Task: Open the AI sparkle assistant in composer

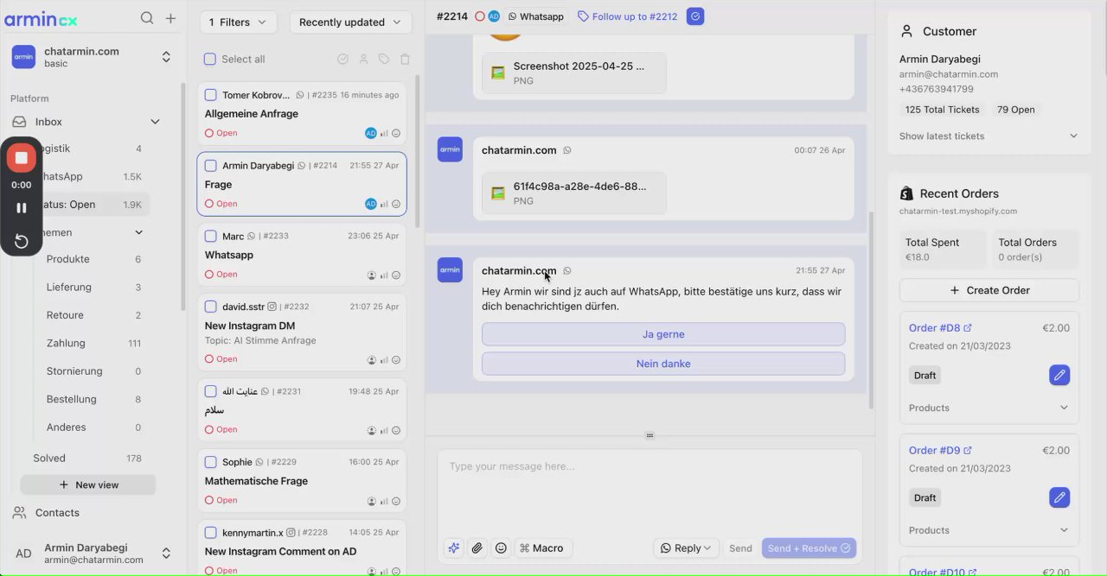Action: [x=453, y=548]
